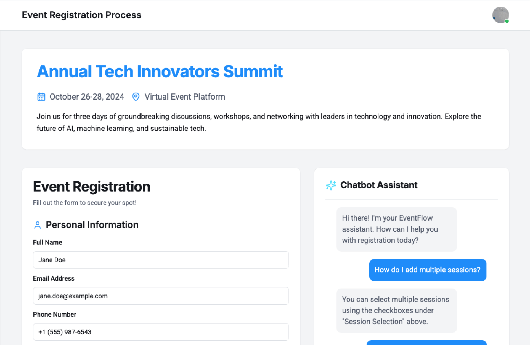This screenshot has height=345, width=530.
Task: Click the October 26-28, 2024 date text
Action: [87, 97]
